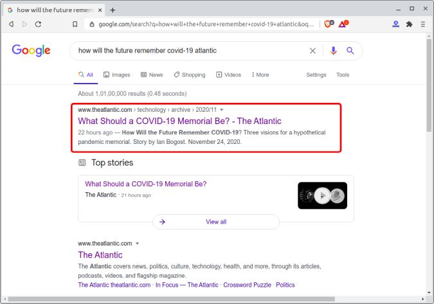Image resolution: width=434 pixels, height=304 pixels.
Task: Start voice search with microphone icon
Action: pos(334,51)
